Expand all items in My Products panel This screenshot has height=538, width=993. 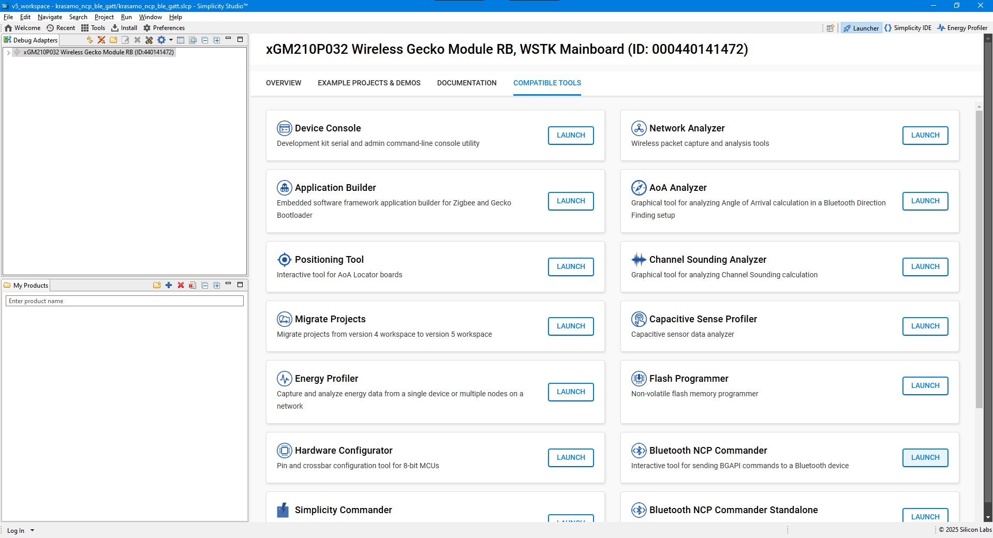tap(217, 285)
